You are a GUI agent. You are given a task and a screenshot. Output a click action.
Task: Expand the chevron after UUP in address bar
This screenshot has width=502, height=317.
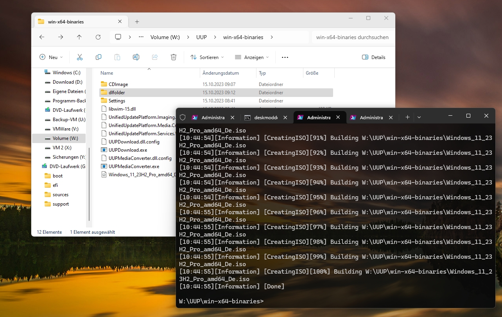[215, 37]
